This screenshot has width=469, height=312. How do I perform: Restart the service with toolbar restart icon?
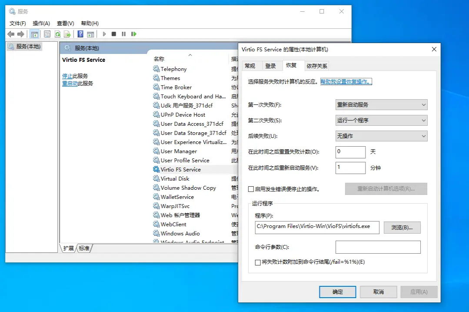point(135,34)
